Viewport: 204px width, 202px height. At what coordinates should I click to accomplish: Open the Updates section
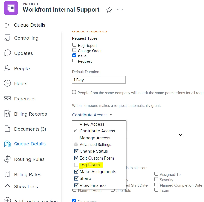tap(23, 53)
